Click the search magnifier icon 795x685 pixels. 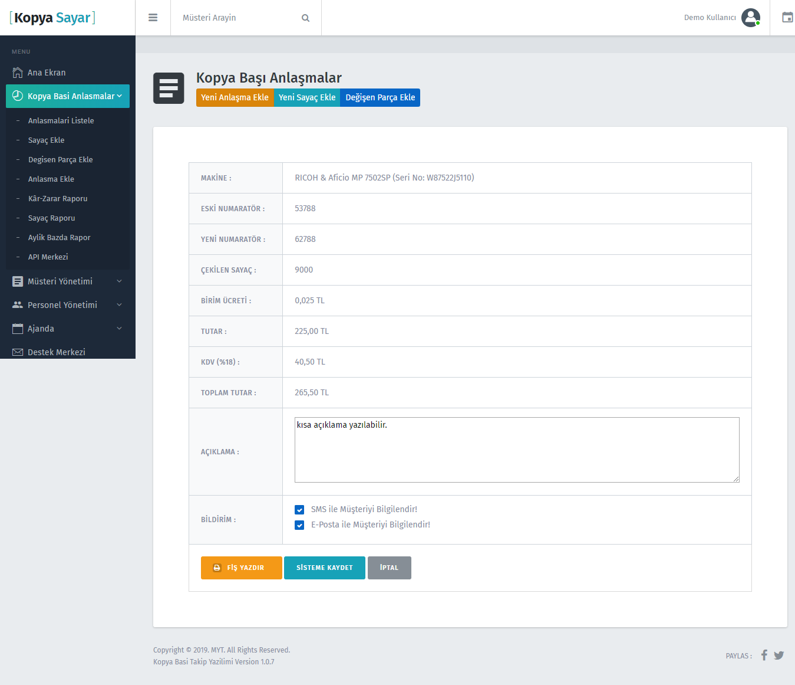(x=305, y=18)
